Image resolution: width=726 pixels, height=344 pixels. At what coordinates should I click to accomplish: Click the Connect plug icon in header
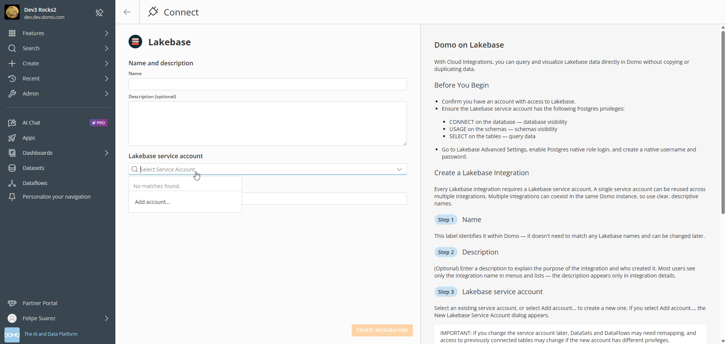coord(153,12)
